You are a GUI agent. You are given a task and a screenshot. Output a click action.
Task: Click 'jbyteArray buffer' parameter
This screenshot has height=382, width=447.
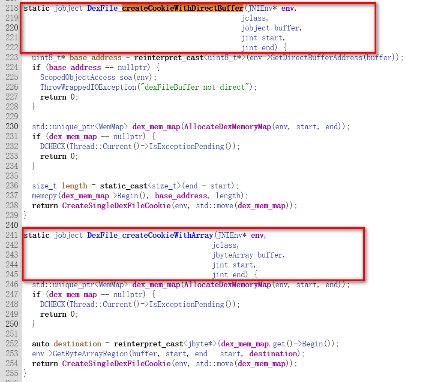tap(247, 255)
